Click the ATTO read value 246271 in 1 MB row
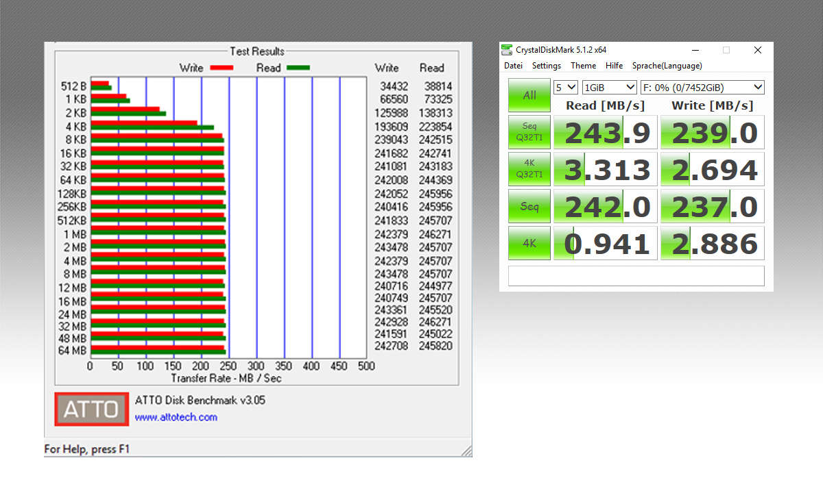 (x=436, y=234)
